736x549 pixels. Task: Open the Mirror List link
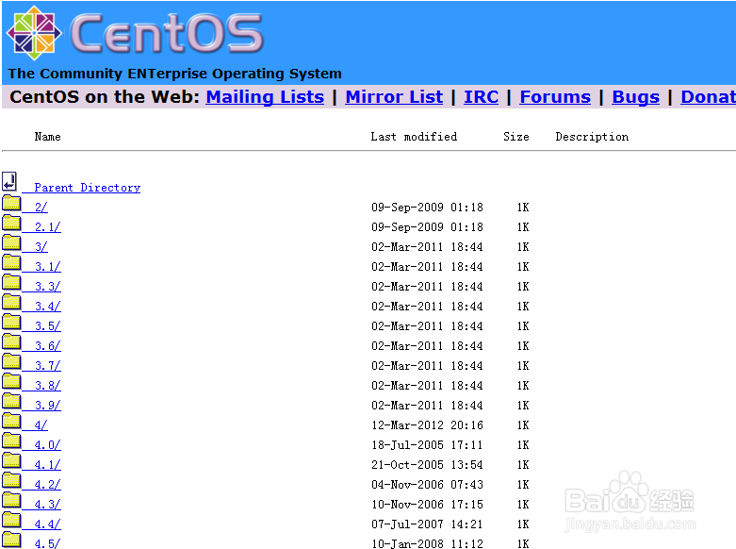(394, 97)
